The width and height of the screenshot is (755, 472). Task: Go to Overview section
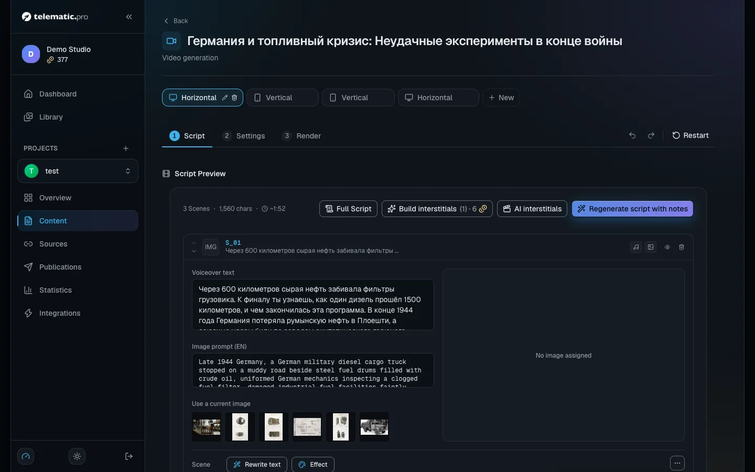pos(78,198)
